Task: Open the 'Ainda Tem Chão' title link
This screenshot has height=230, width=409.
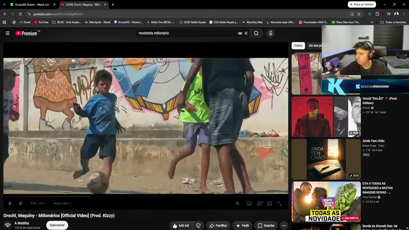Action: [373, 141]
